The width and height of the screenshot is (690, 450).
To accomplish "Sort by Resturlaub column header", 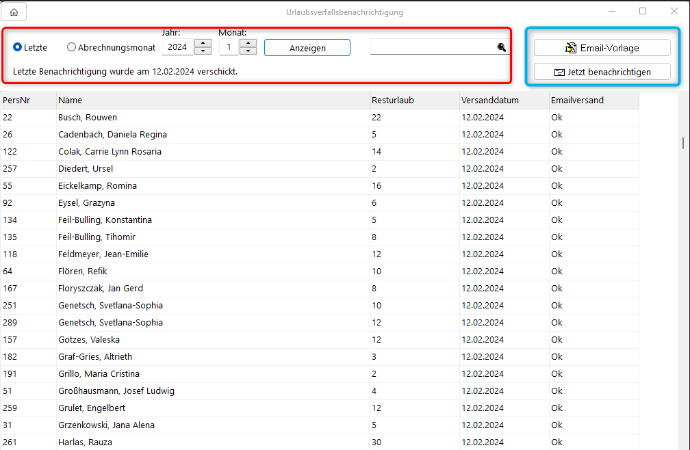I will click(413, 101).
